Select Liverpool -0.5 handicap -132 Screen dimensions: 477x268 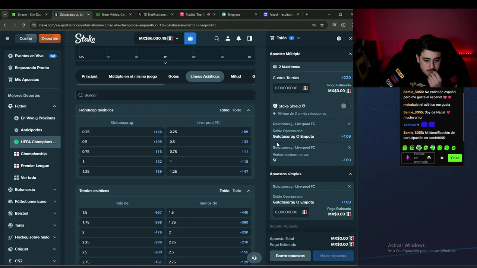click(x=208, y=142)
